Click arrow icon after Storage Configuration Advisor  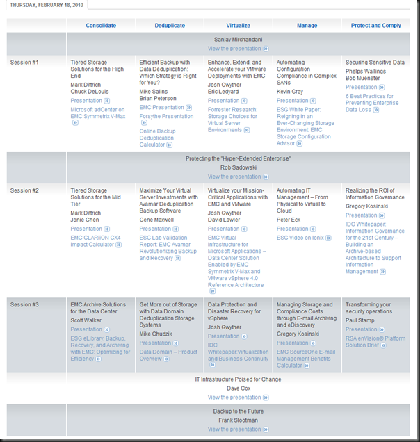pyautogui.click(x=300, y=144)
